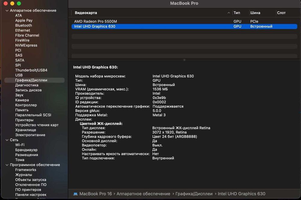The height and width of the screenshot is (200, 301).
Task: Open the Ethernet sidebar item
Action: pyautogui.click(x=23, y=30)
